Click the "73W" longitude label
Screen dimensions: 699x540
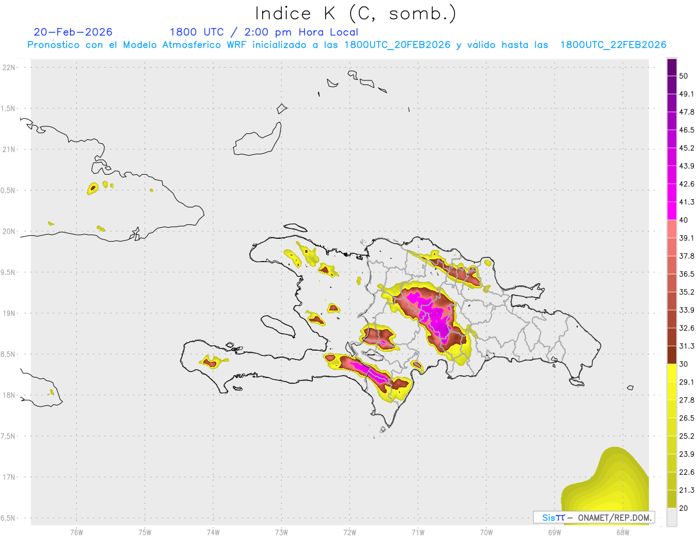(281, 531)
